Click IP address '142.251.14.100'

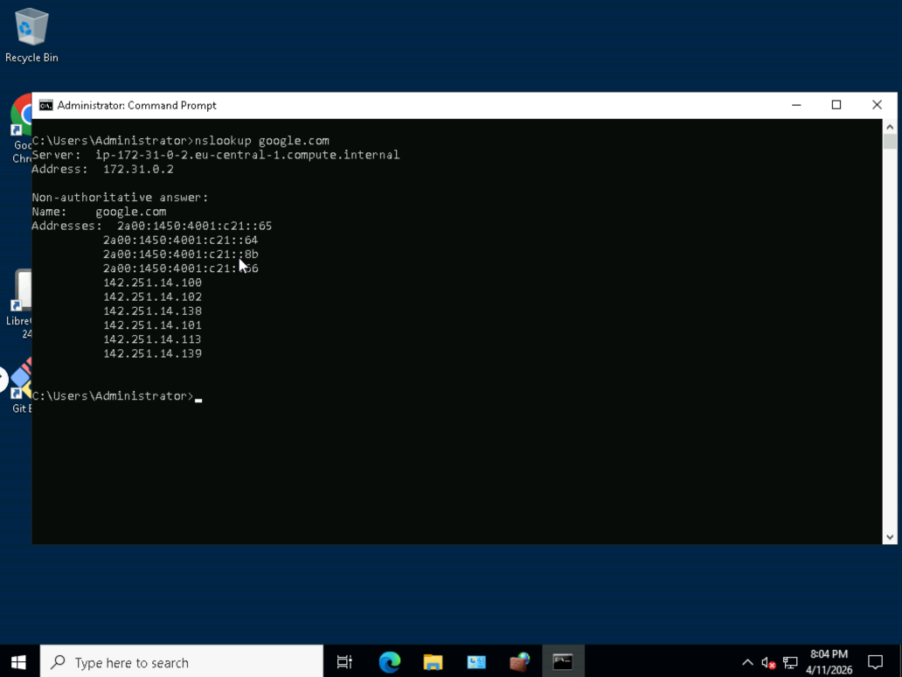[152, 283]
